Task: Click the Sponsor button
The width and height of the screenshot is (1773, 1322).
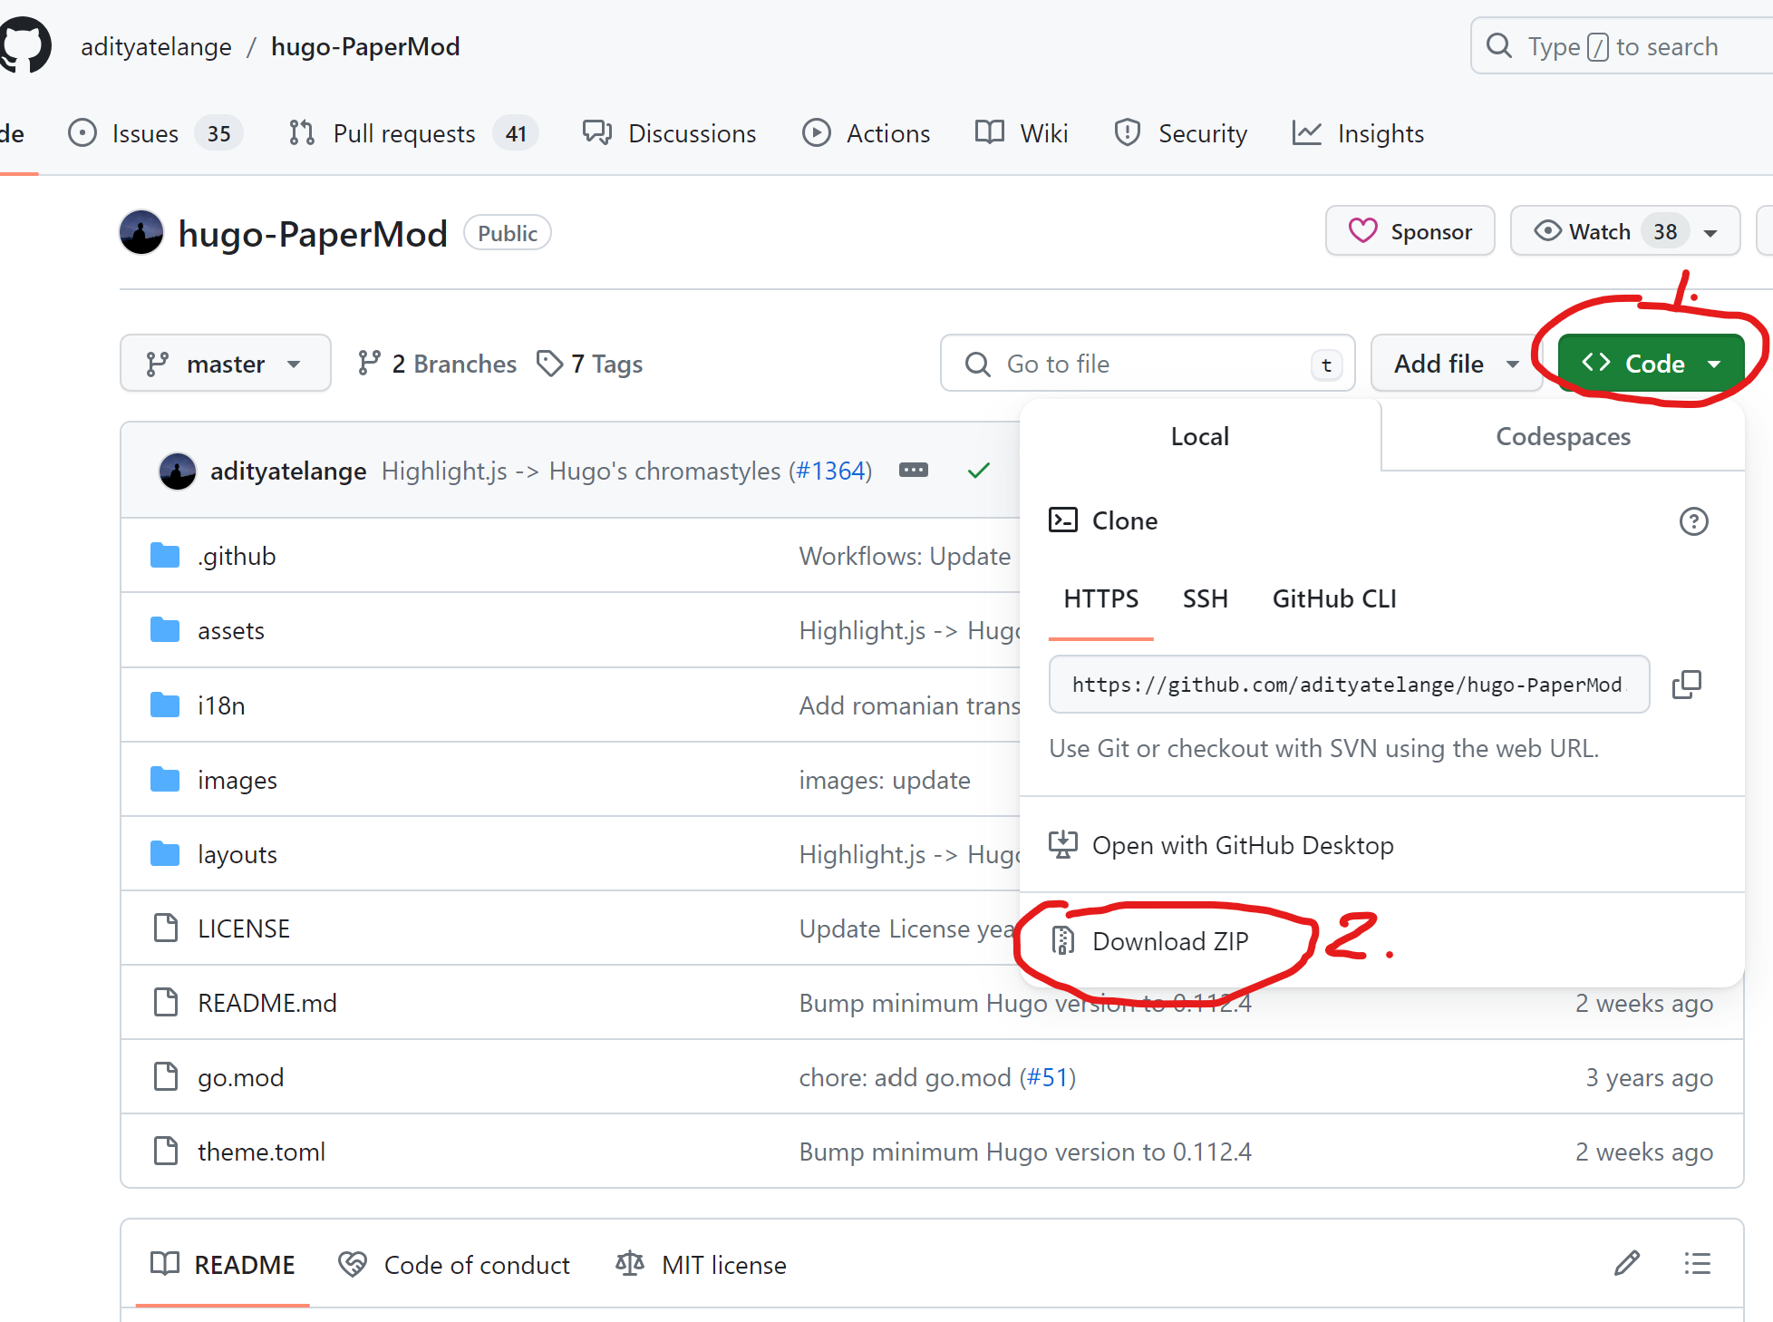Action: tap(1410, 231)
